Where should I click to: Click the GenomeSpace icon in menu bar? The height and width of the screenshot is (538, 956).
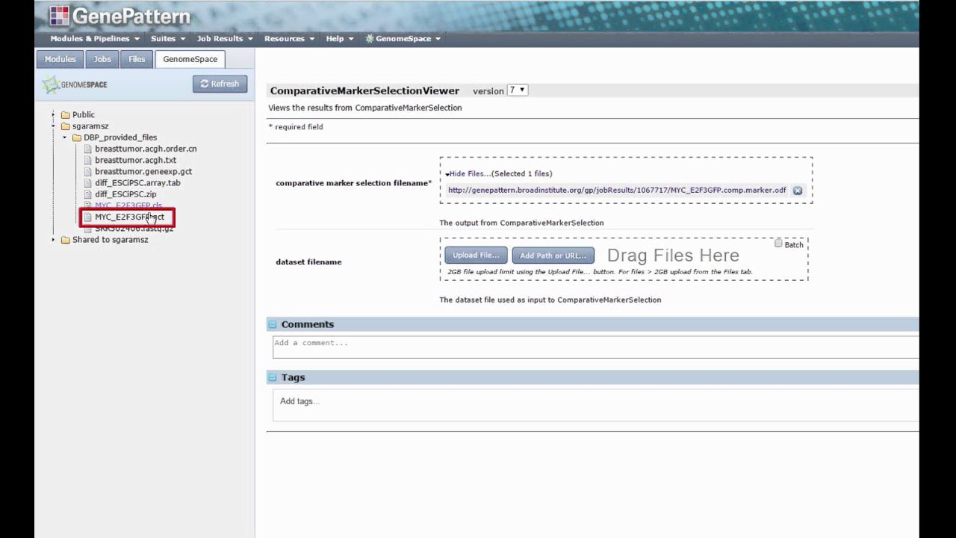coord(369,39)
